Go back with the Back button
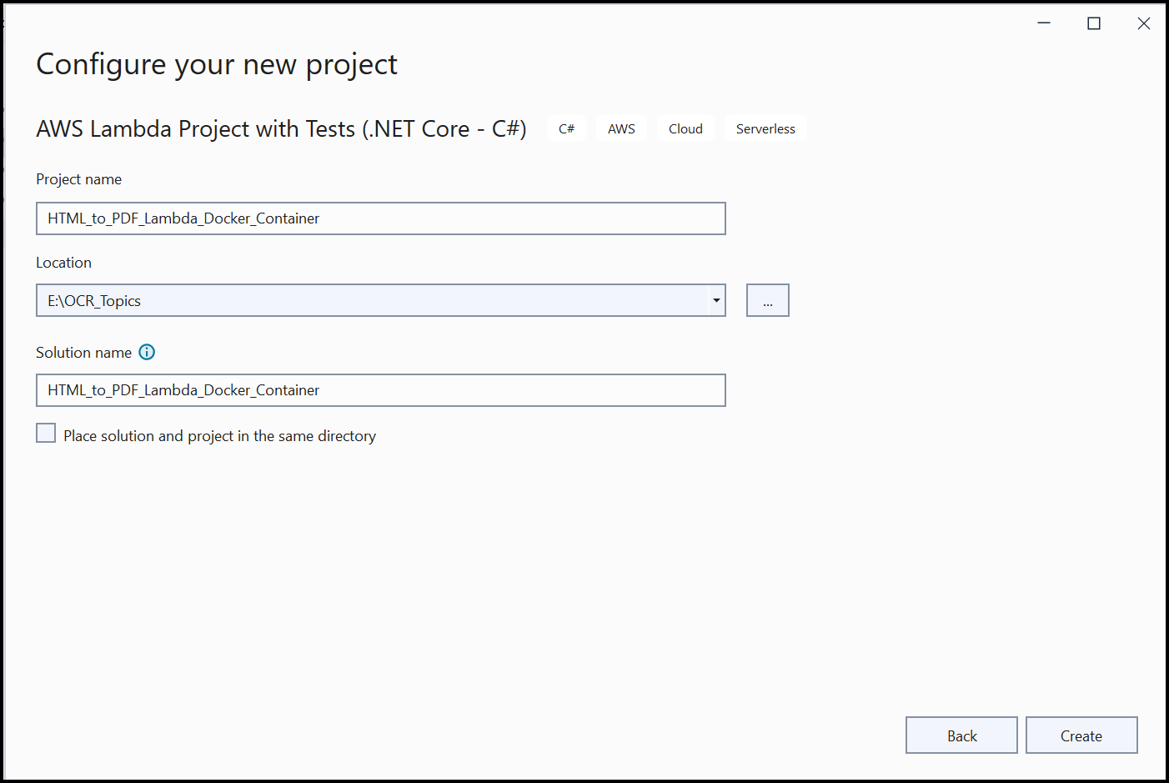The height and width of the screenshot is (783, 1169). [961, 735]
